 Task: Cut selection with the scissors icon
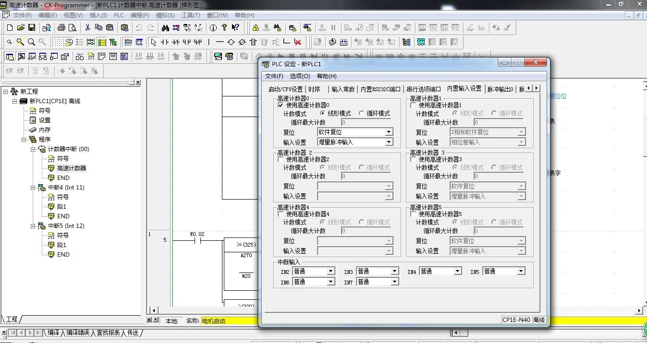click(x=87, y=27)
